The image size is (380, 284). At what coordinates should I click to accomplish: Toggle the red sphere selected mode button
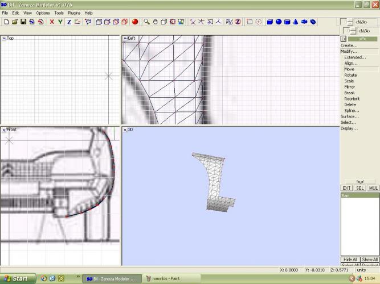pos(135,22)
